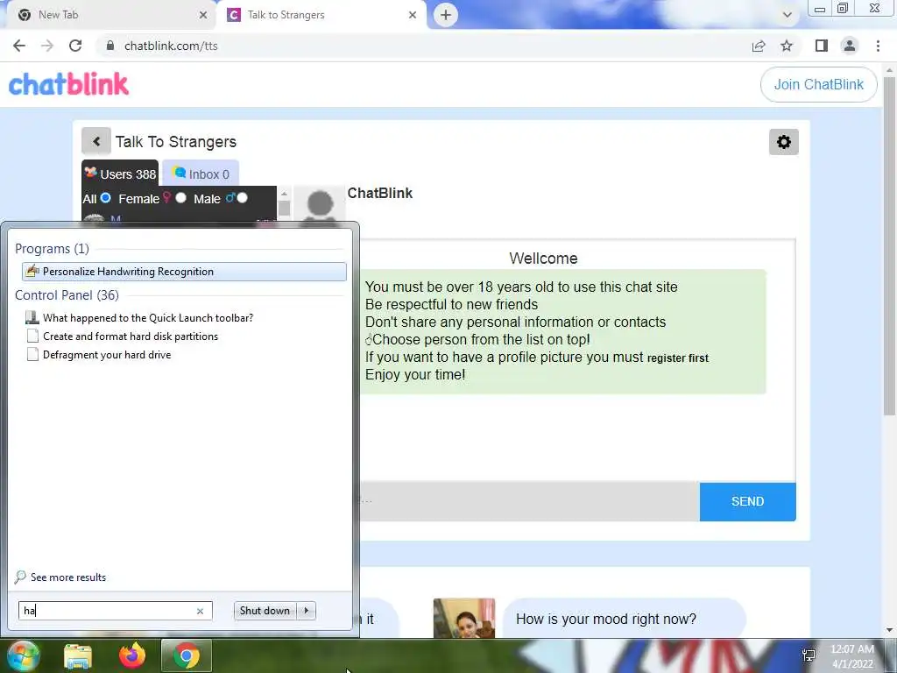This screenshot has height=673, width=897.
Task: Clear the Start menu search box
Action: pyautogui.click(x=201, y=611)
